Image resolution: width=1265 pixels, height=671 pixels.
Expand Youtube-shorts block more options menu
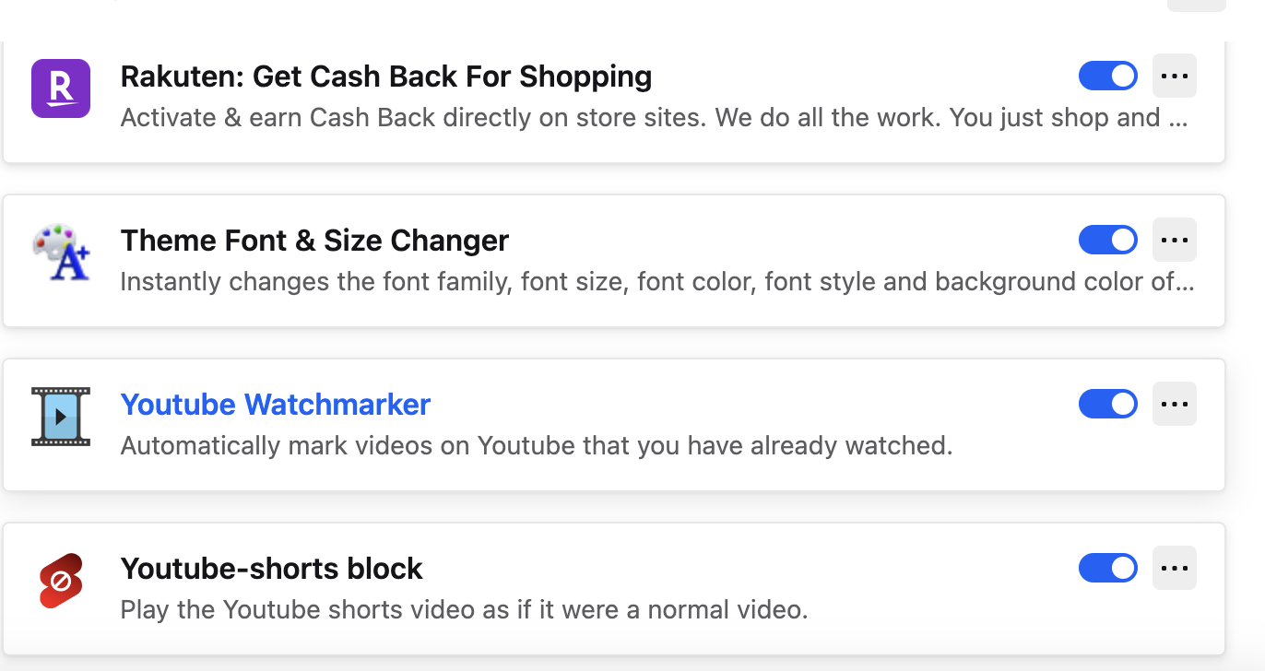tap(1174, 569)
